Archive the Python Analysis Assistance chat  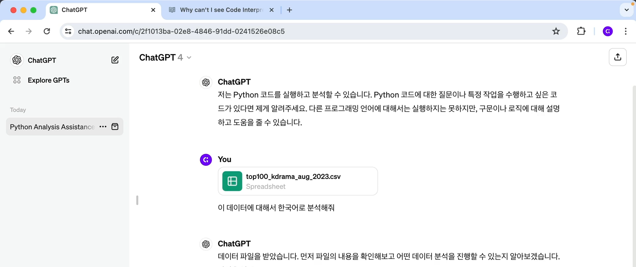(x=115, y=127)
